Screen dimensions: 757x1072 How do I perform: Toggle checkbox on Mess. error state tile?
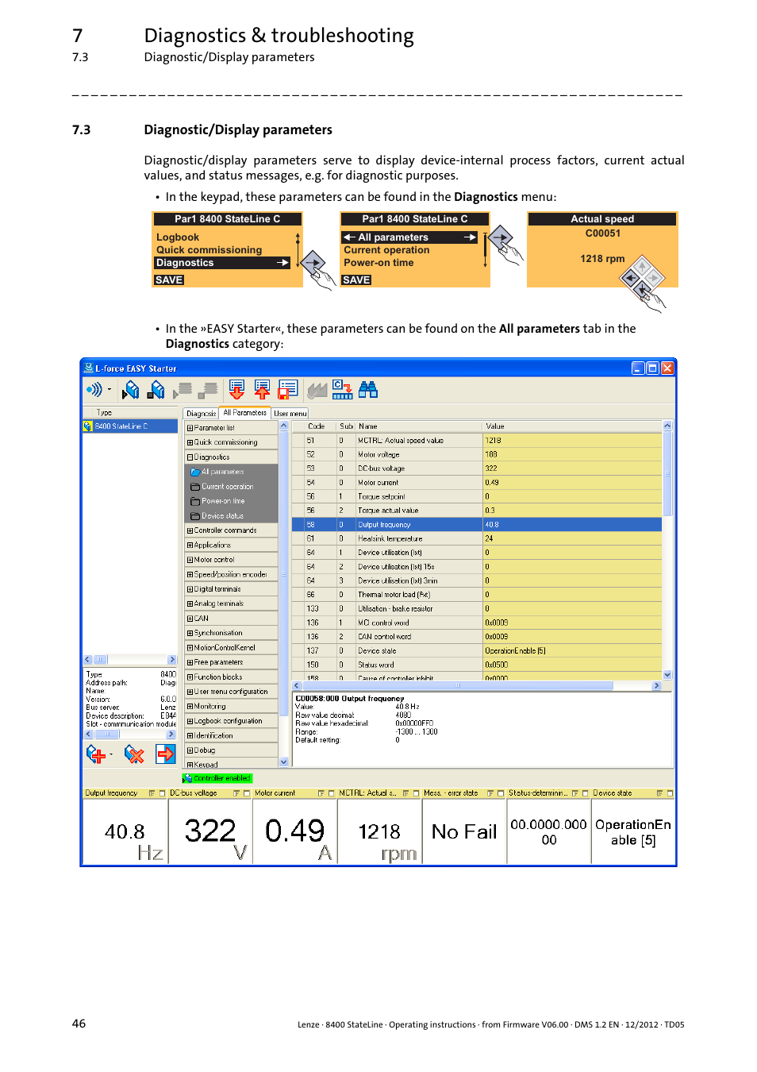point(501,793)
